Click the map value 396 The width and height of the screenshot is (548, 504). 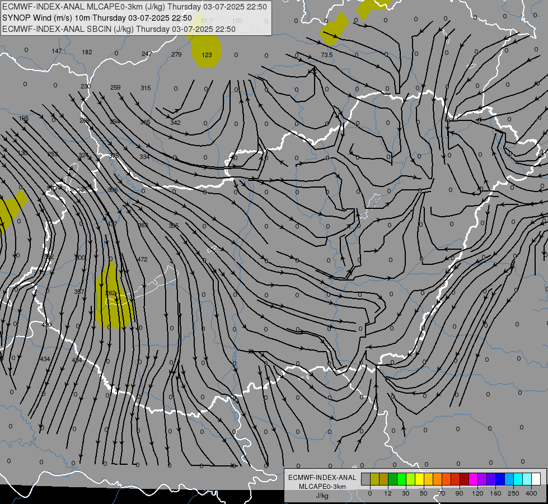tap(113, 190)
